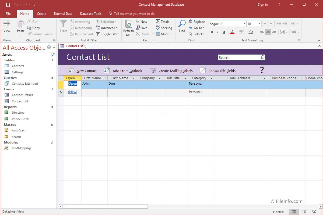Toggle bold formatting
This screenshot has height=215, width=323.
click(212, 32)
